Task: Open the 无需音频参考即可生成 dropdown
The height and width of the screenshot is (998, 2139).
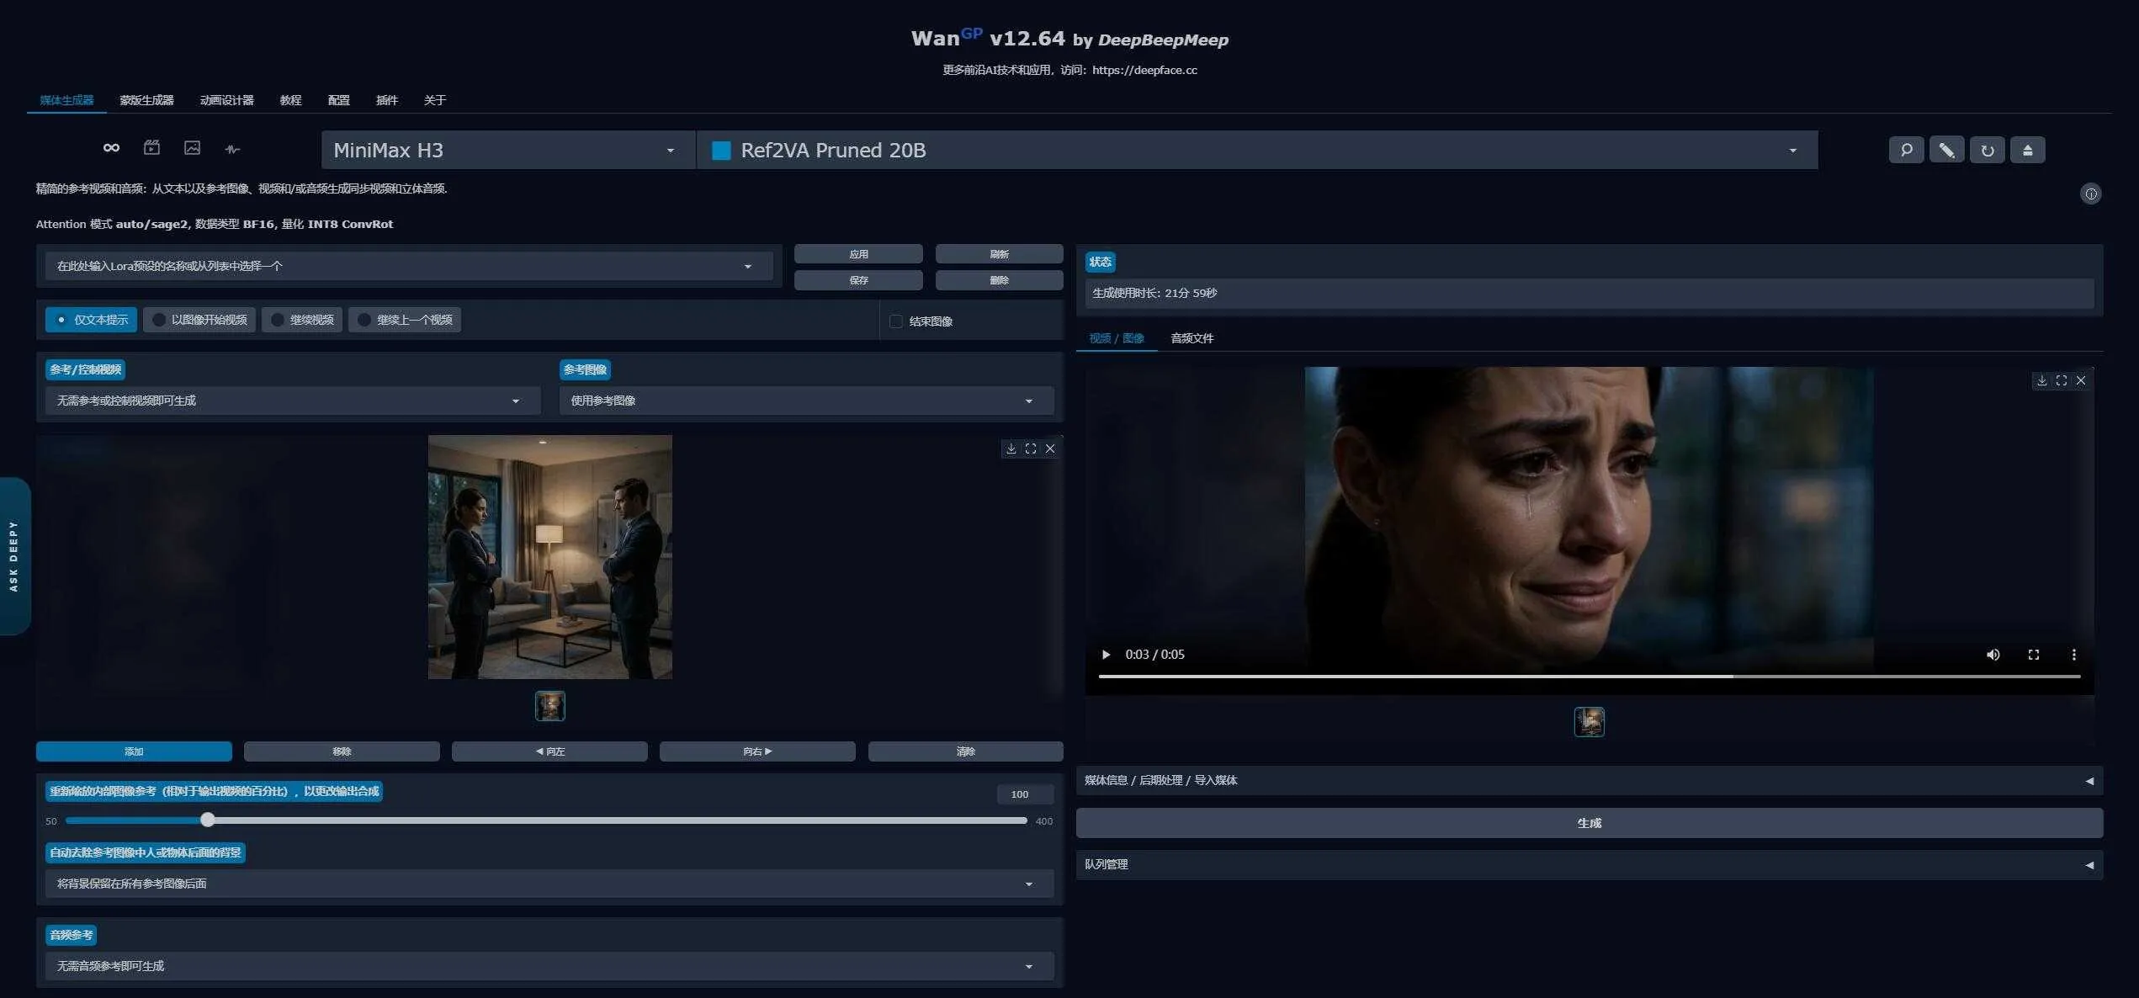Action: tap(549, 966)
